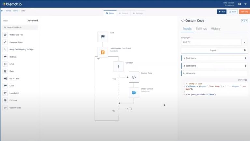250x141 pixels.
Task: Click the Exit Loop block icon
Action: click(x=5, y=100)
